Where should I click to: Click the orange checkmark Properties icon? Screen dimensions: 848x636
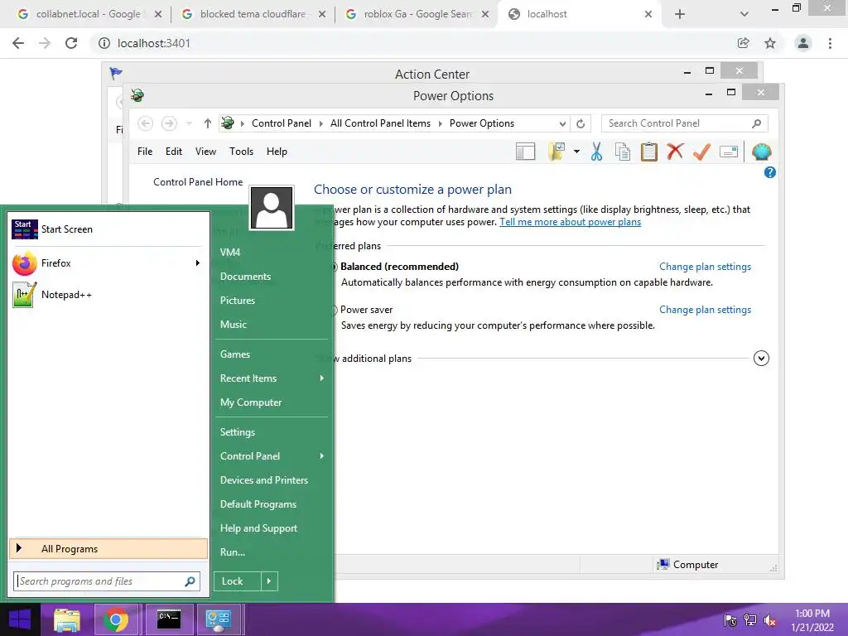tap(701, 152)
